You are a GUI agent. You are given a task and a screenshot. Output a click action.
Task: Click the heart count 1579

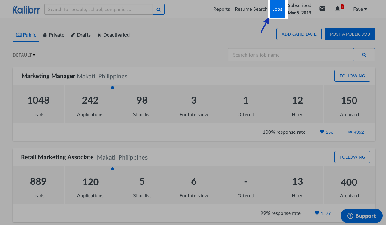pyautogui.click(x=323, y=213)
